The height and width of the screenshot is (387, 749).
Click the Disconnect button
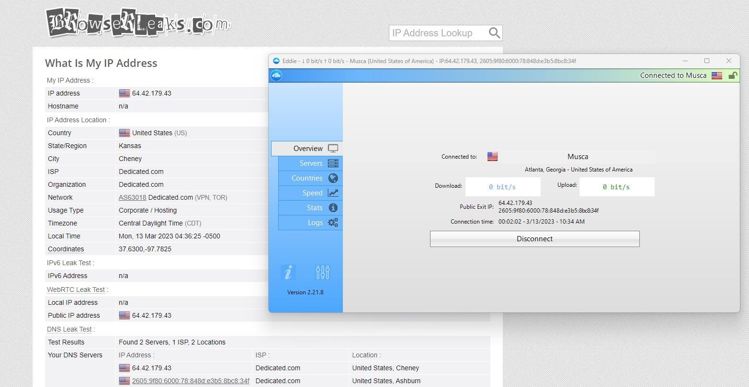pos(534,239)
